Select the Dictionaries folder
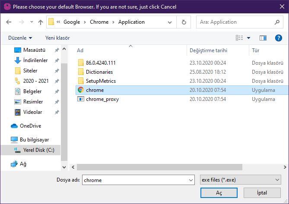This screenshot has height=204, width=289. [x=99, y=72]
